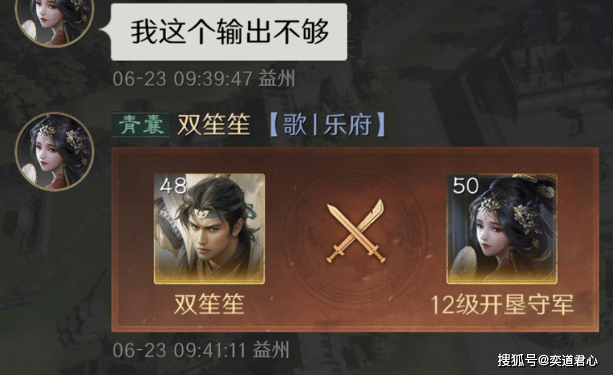Click the 搜狐号@奕道君心 watermark
The height and width of the screenshot is (375, 613).
(x=547, y=360)
